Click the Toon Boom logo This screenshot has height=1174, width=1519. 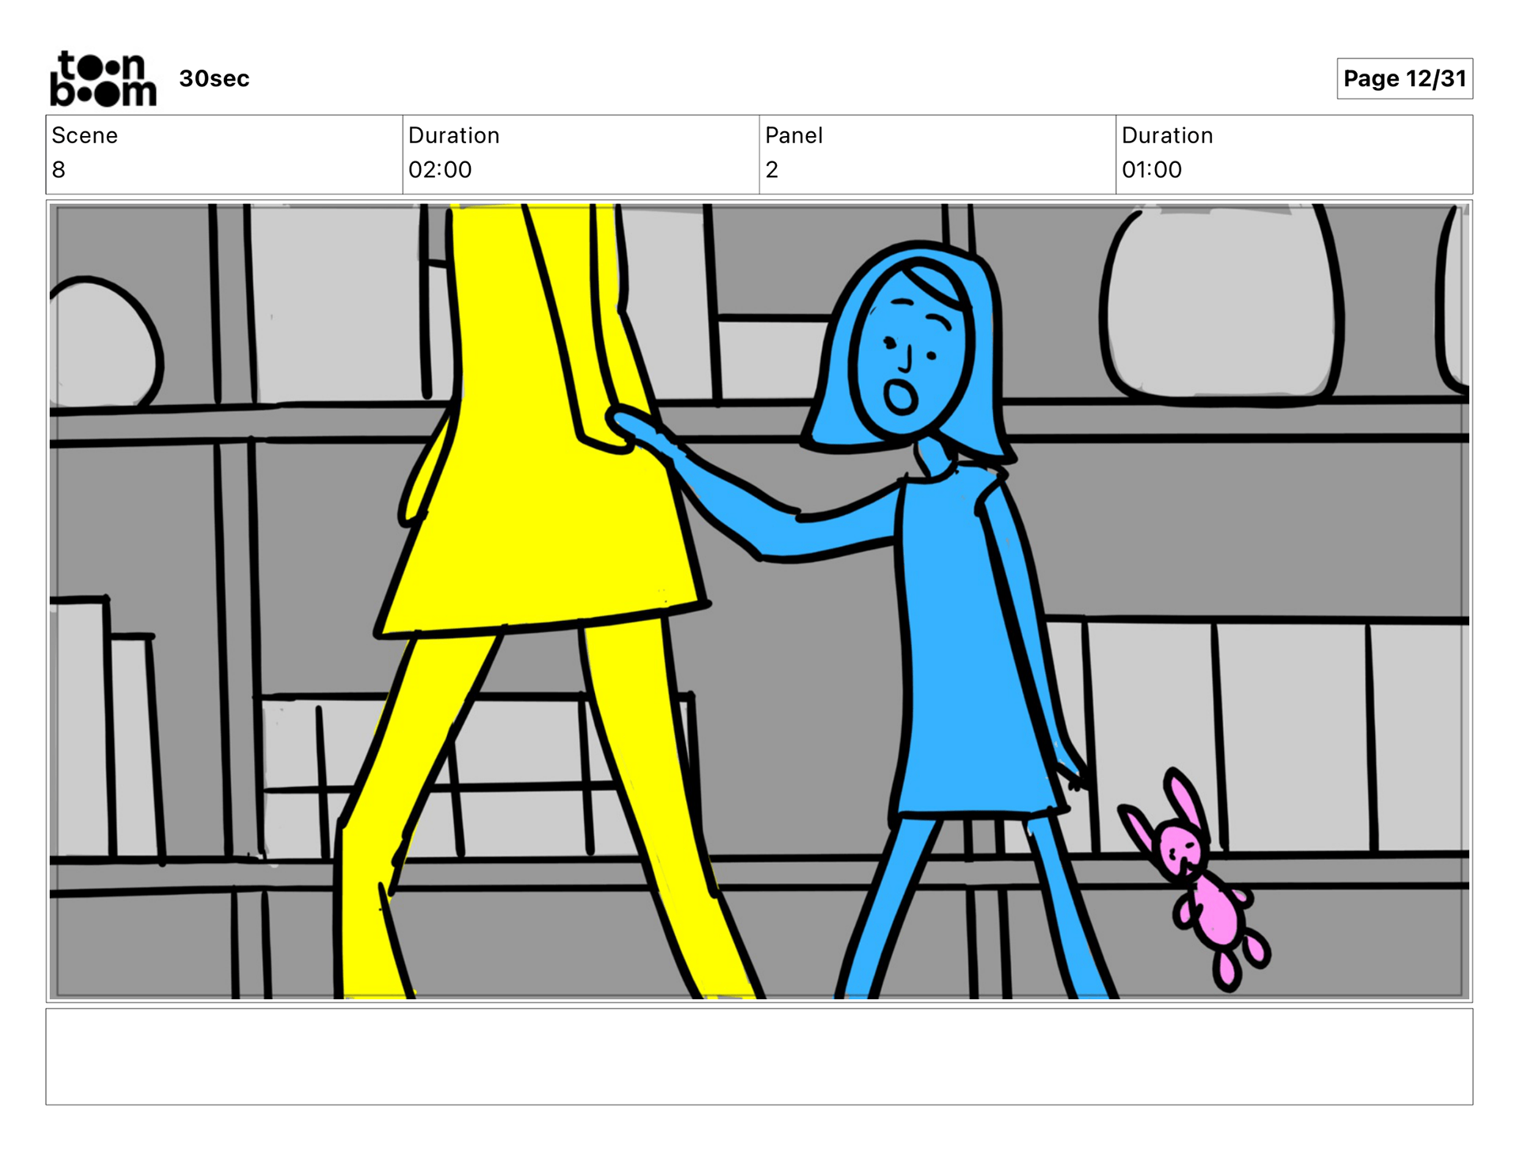[103, 78]
